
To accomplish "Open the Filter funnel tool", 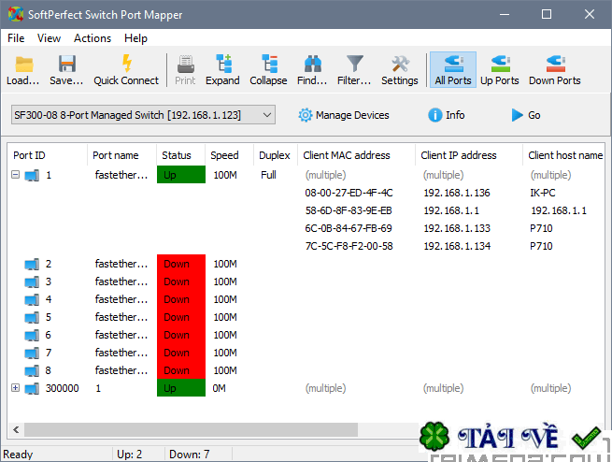I will pyautogui.click(x=354, y=70).
